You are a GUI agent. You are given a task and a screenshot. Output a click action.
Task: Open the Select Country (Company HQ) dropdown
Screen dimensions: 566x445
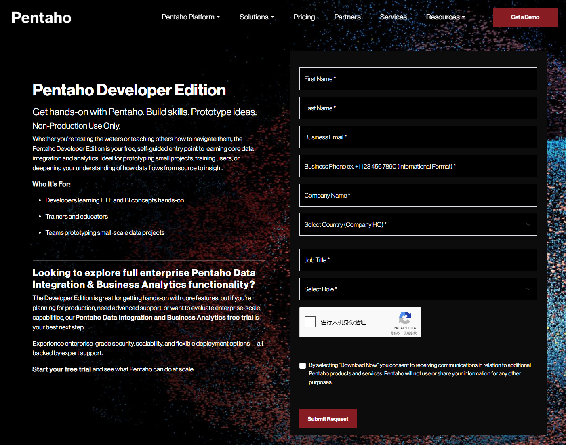click(x=418, y=224)
